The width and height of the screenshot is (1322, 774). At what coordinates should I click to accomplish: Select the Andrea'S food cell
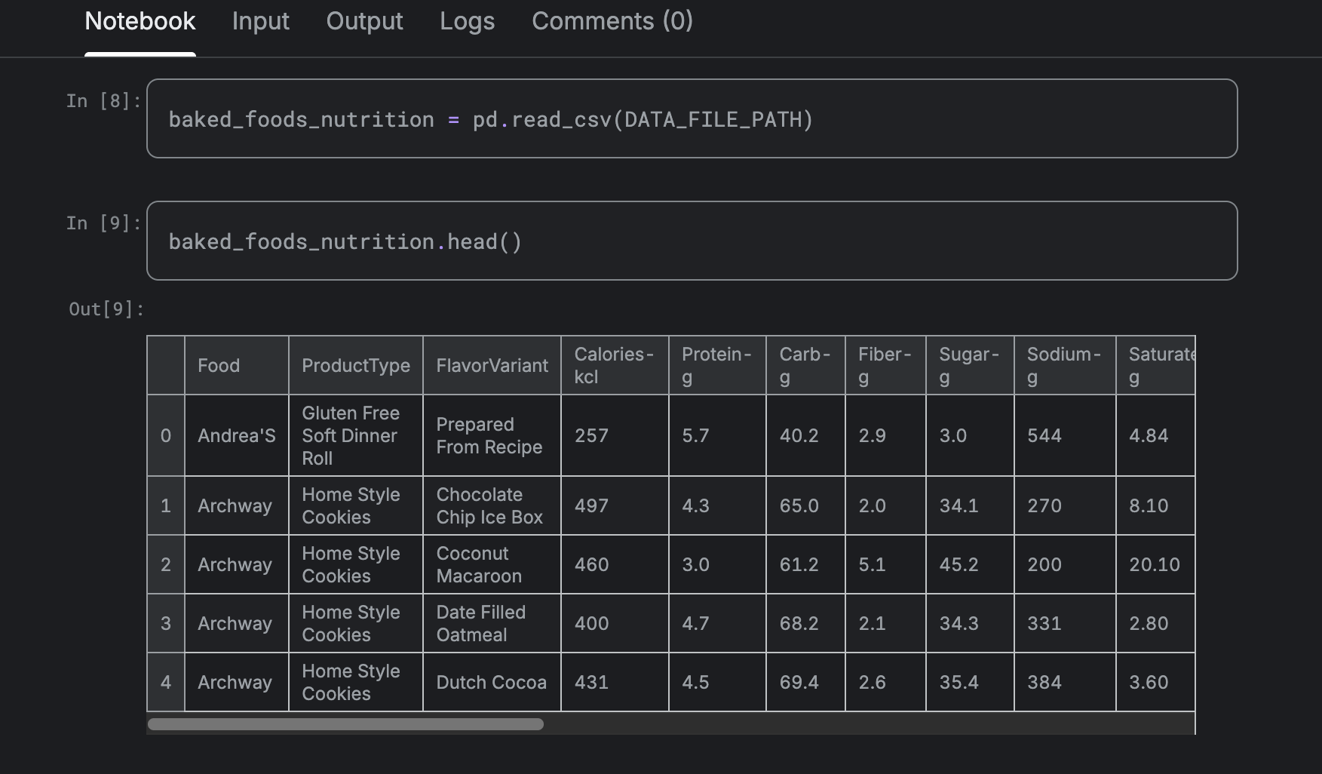237,435
